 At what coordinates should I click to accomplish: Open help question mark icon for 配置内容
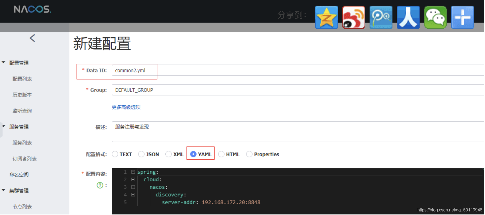(100, 185)
